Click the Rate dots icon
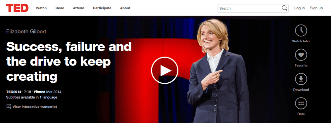The image size is (331, 123). [301, 103]
